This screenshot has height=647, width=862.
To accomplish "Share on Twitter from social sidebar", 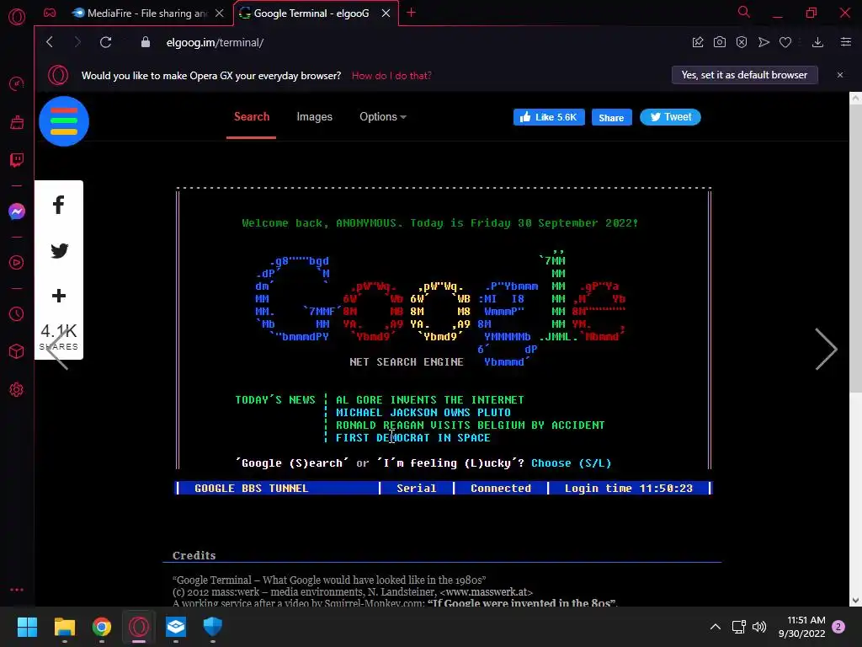I will [x=59, y=250].
